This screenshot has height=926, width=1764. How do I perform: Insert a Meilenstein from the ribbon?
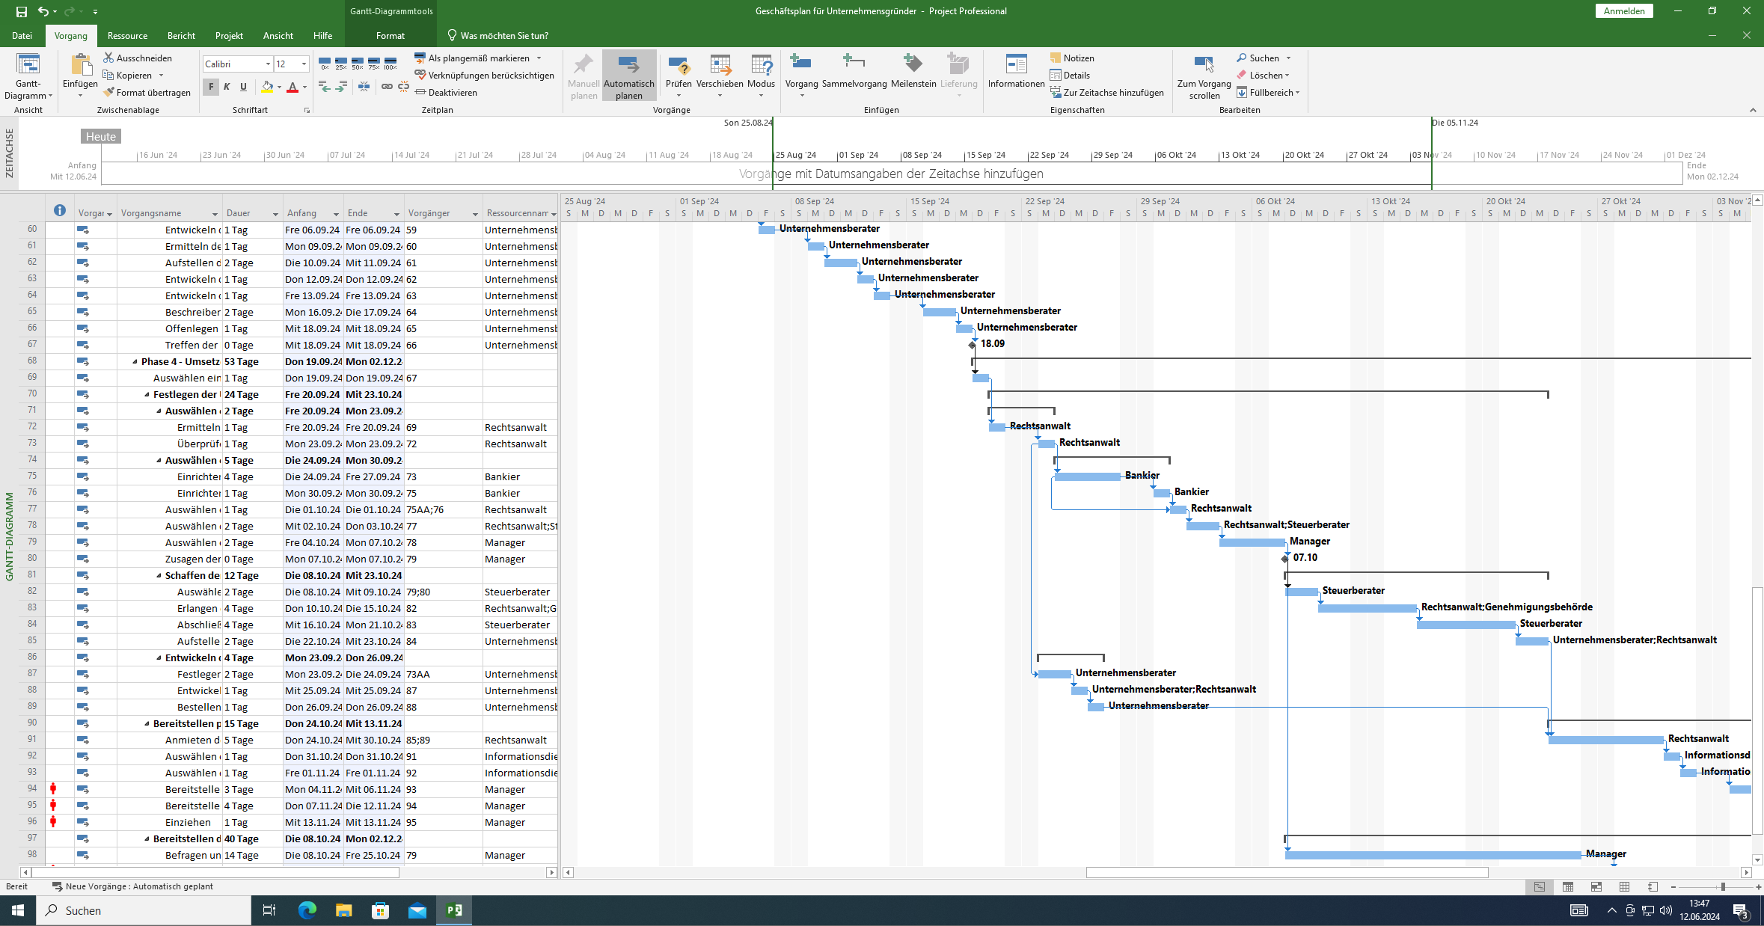(913, 67)
